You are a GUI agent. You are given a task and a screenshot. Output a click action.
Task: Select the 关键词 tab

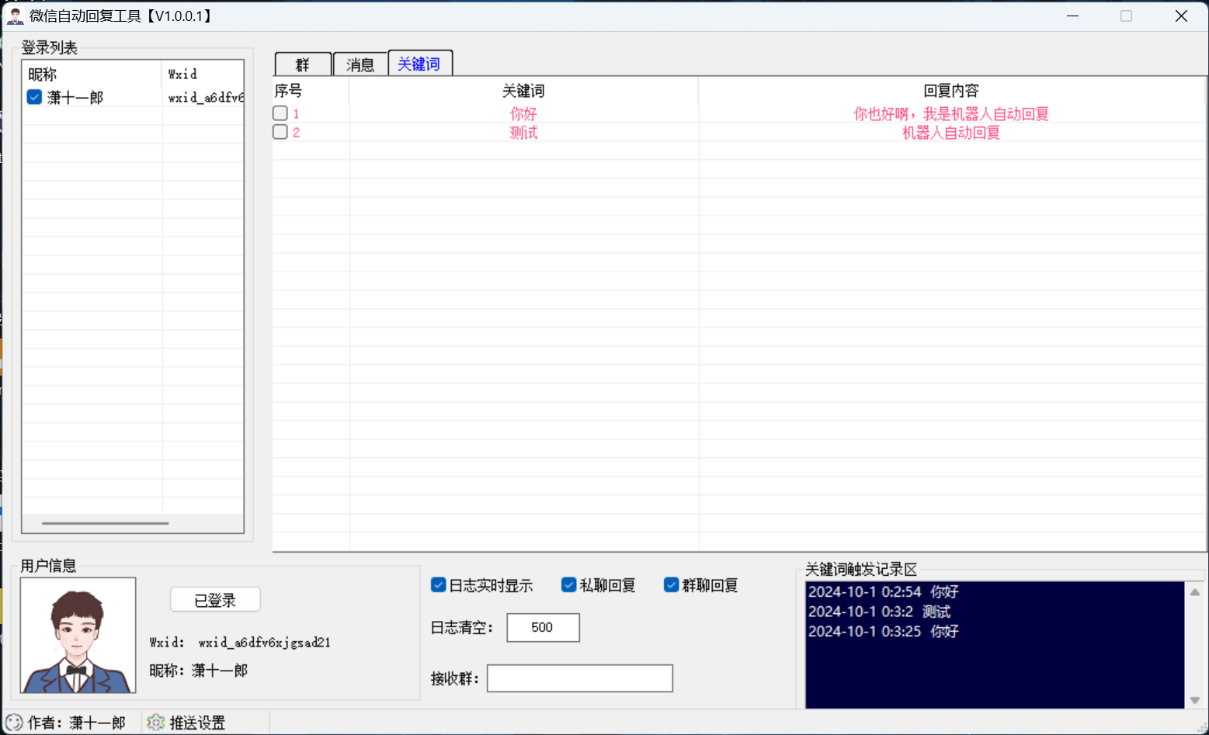click(x=419, y=63)
